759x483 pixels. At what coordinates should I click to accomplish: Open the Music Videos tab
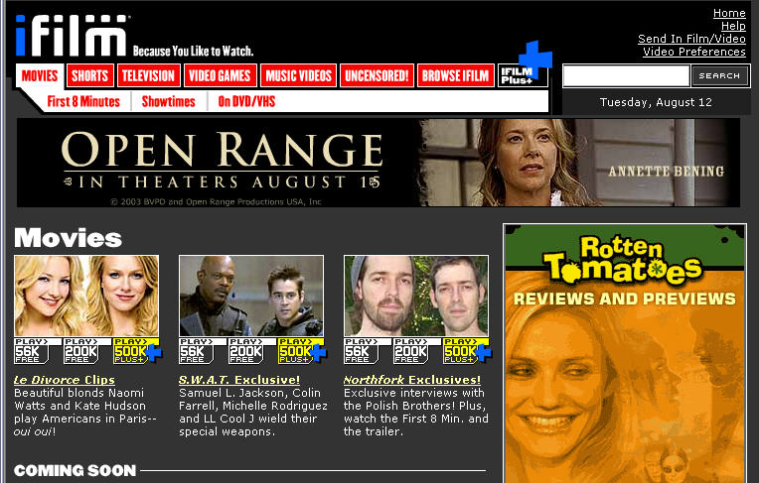click(298, 76)
